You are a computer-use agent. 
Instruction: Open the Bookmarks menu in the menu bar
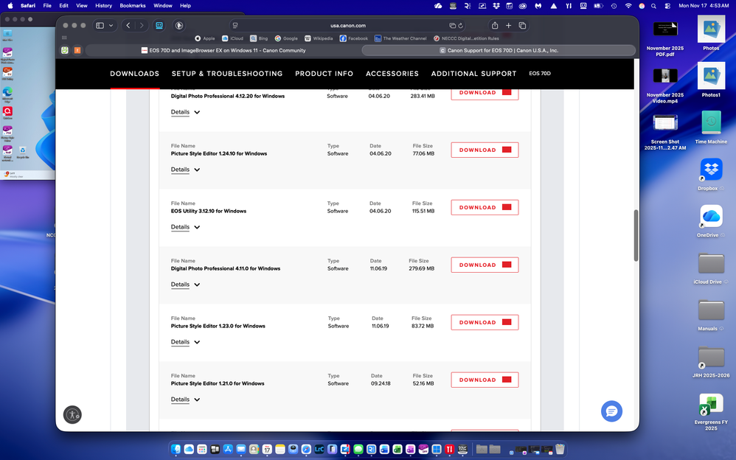tap(132, 6)
